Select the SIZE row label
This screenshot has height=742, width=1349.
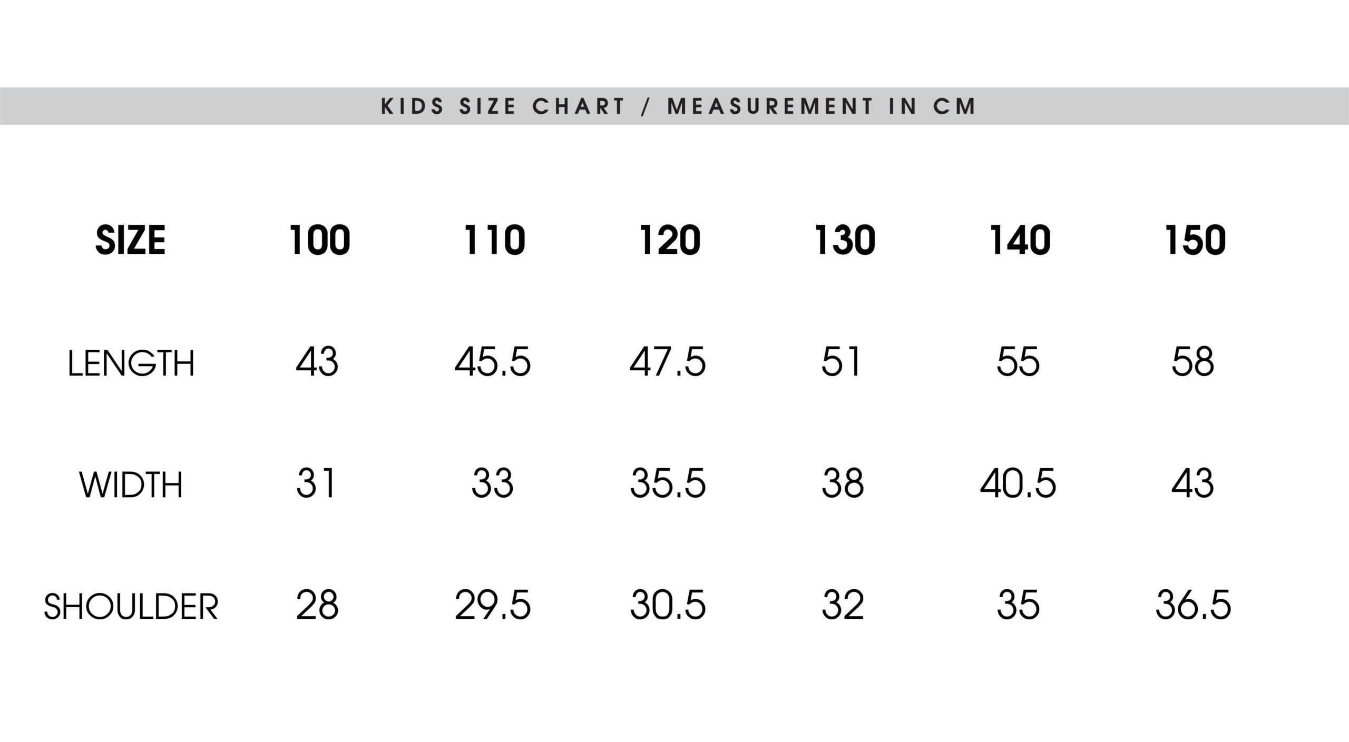pyautogui.click(x=131, y=240)
